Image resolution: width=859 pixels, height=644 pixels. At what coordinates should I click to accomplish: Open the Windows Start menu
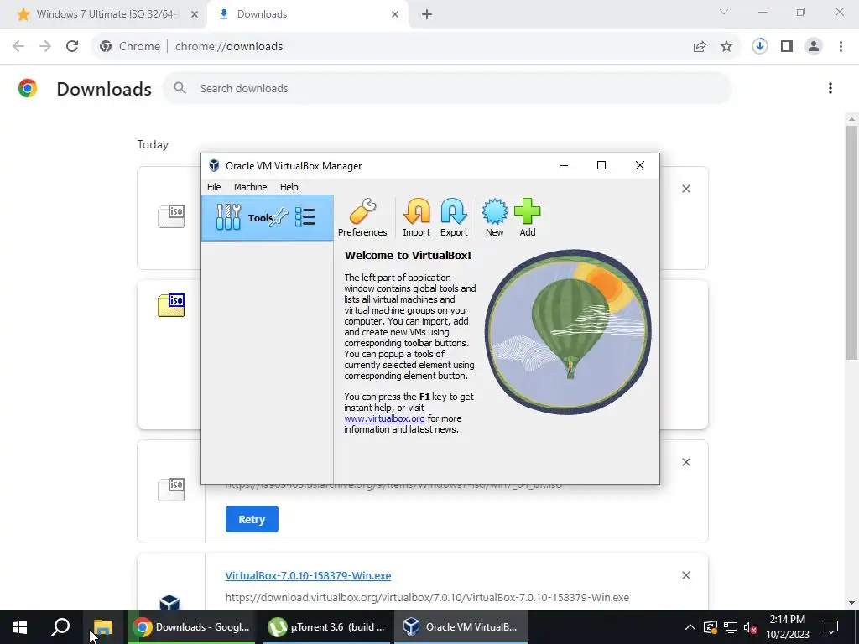pyautogui.click(x=20, y=627)
